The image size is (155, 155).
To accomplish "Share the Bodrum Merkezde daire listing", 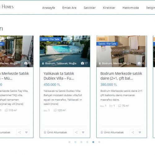I will (133, 132).
